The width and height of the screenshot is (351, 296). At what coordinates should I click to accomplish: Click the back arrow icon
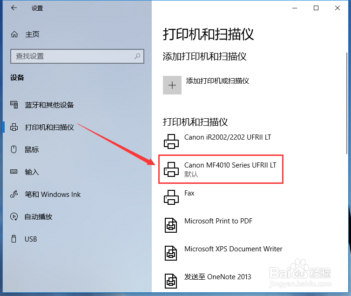[x=14, y=8]
